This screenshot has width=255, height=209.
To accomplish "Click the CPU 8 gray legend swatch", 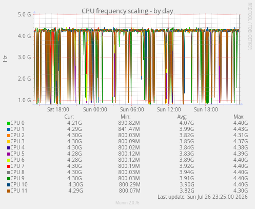I will click(x=9, y=173).
